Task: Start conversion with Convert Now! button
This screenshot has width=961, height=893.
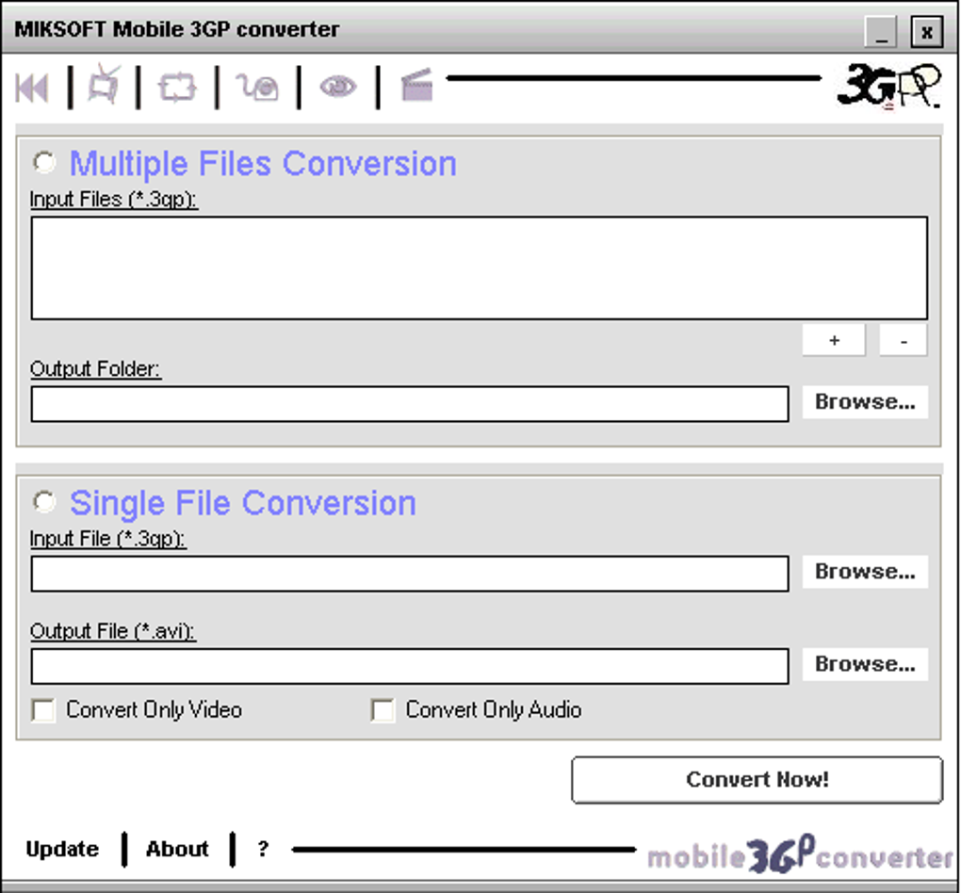Action: point(757,780)
